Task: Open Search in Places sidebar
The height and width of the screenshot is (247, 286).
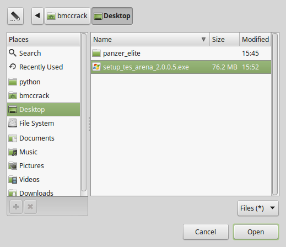Action: coord(44,53)
